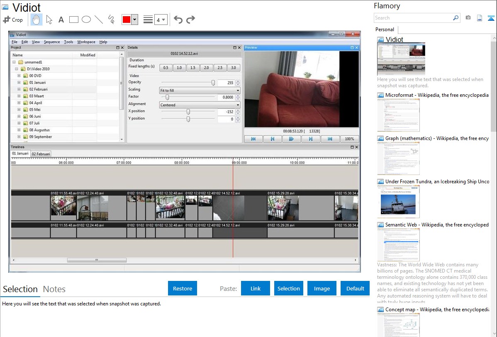
Task: Select the Crop tool
Action: (x=13, y=20)
